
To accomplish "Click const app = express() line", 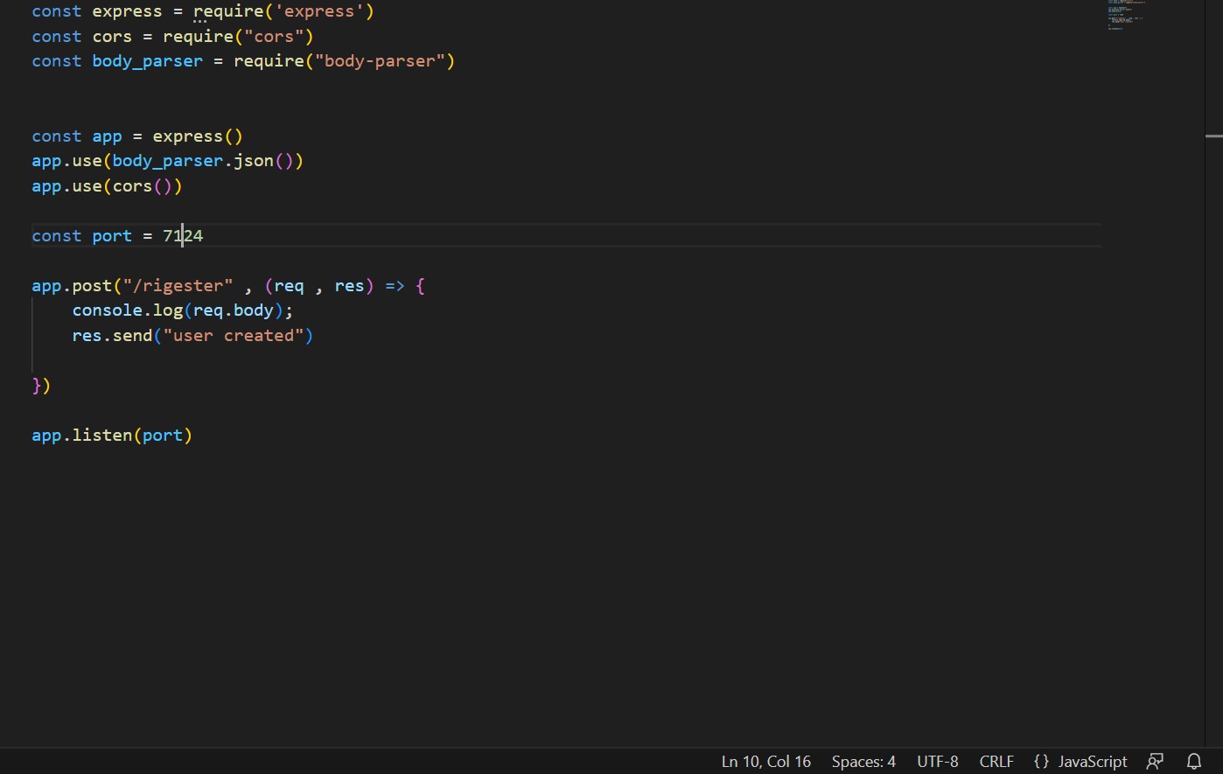I will point(137,136).
